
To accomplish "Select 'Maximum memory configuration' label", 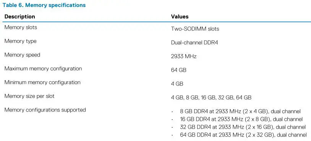I will click(43, 69).
